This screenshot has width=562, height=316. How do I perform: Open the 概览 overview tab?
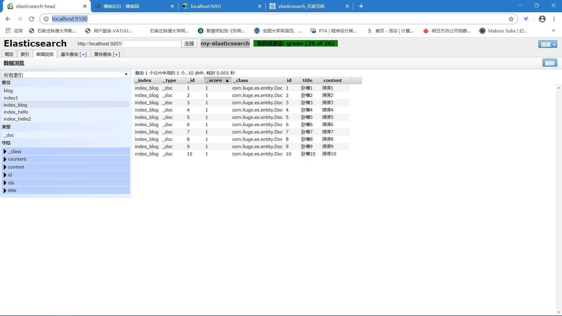(9, 54)
